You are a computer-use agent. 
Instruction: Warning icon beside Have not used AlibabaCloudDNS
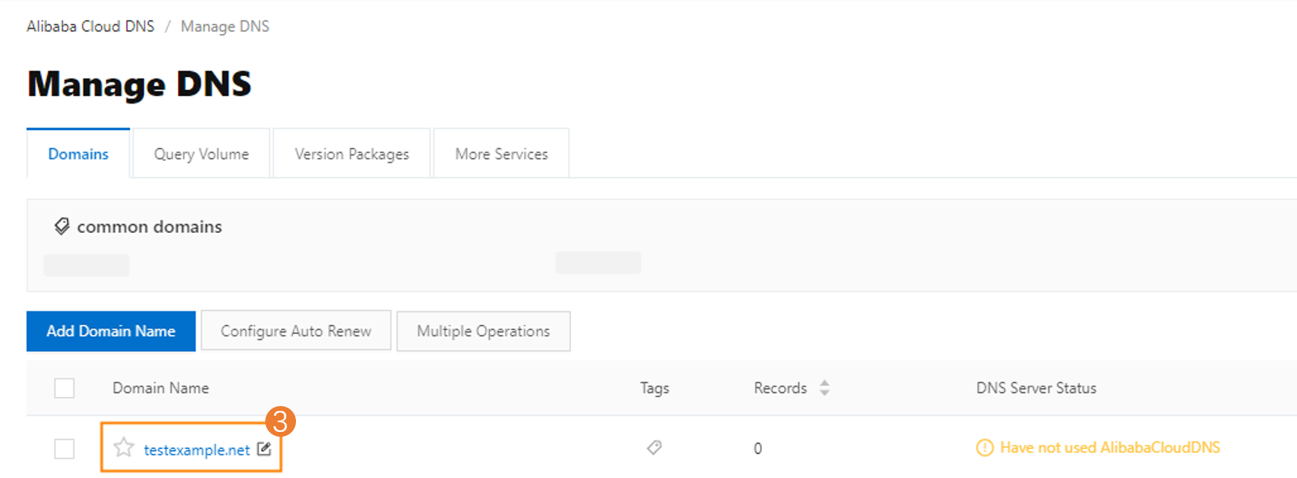pos(984,447)
